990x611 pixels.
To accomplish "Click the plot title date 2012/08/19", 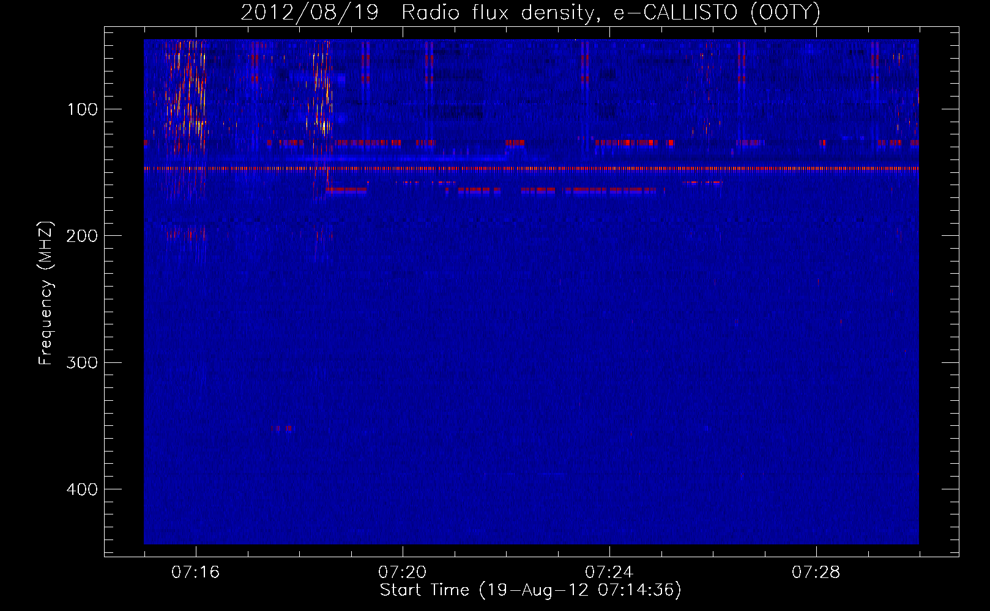I will click(310, 13).
